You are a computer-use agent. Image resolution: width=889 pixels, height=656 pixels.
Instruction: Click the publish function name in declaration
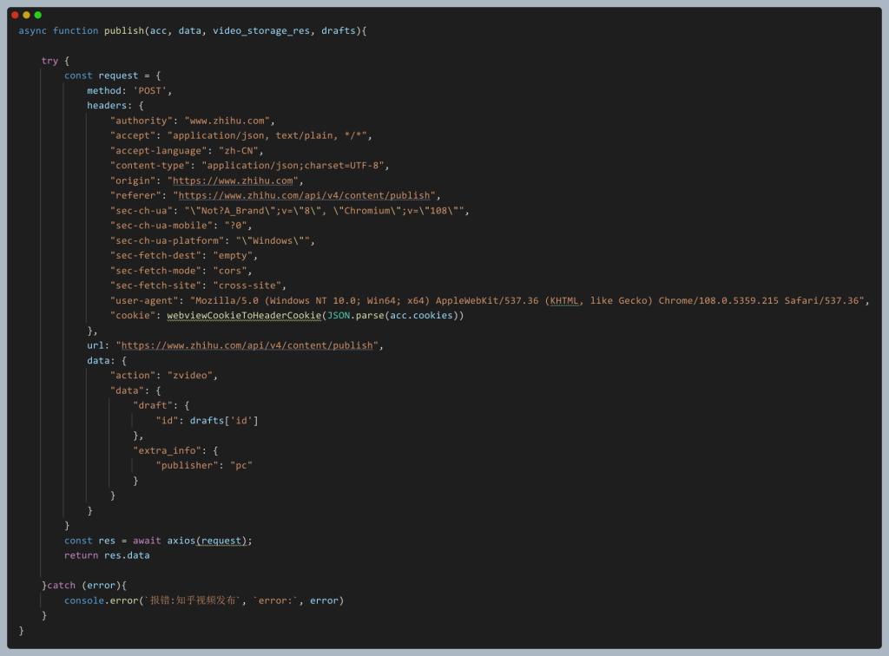point(124,31)
